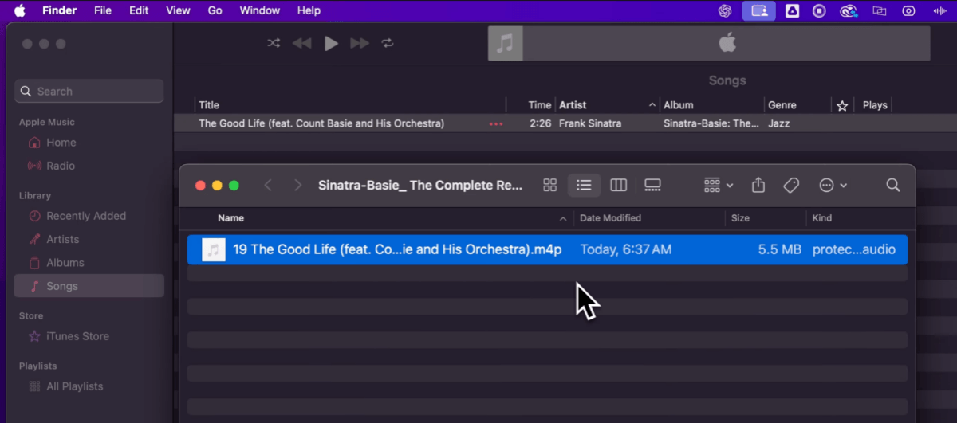Viewport: 957px width, 423px height.
Task: Open the File menu
Action: [103, 10]
